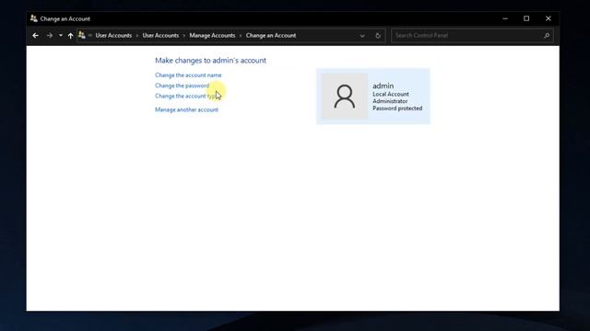Minimize the Change an Account window
Image resolution: width=590 pixels, height=331 pixels.
coord(505,18)
